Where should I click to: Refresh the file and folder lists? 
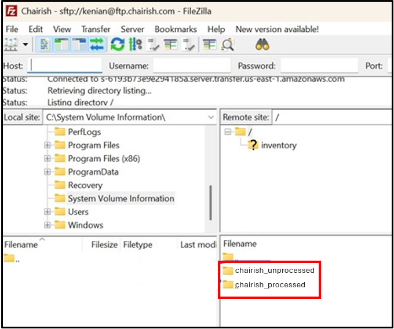click(x=118, y=45)
